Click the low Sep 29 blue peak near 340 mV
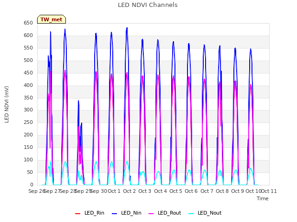This screenshot has width=297, height=222. 78,101
